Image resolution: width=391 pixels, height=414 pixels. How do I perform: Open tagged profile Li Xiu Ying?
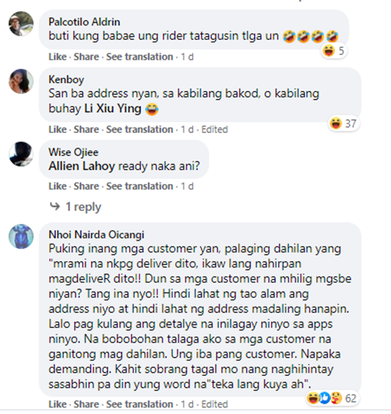point(113,108)
